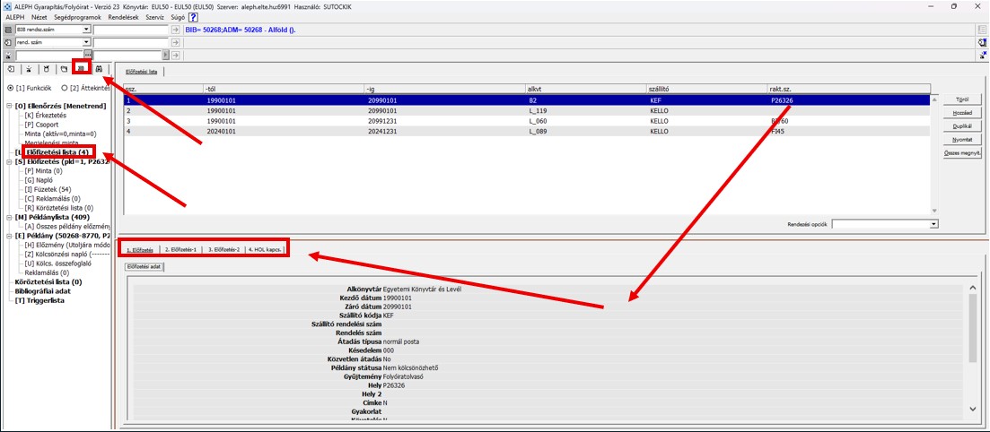Click the alkvt column header

click(584, 89)
